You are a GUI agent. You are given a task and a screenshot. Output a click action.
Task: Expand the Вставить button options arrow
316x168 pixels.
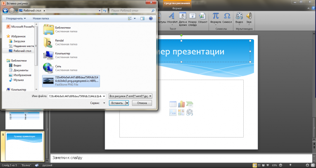click(127, 103)
